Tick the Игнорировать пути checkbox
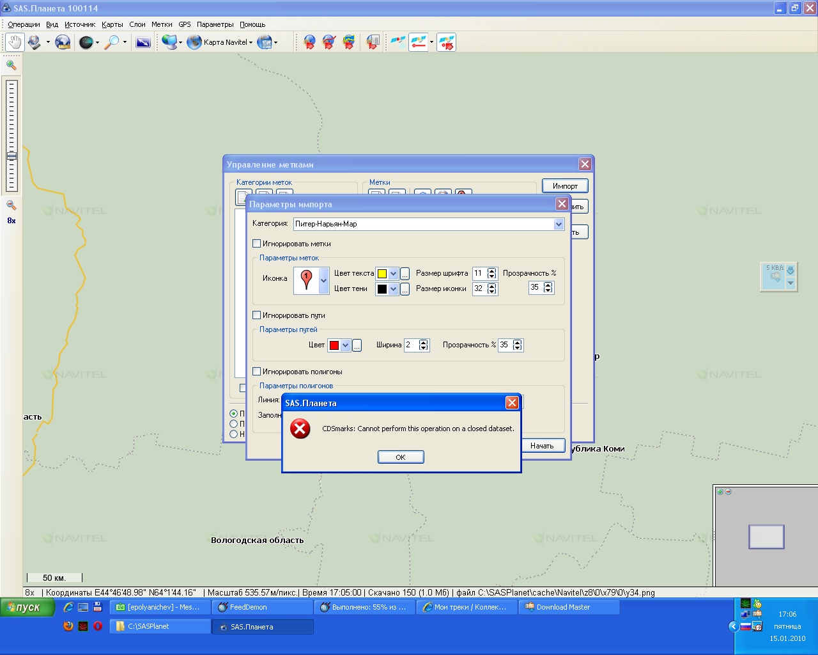The height and width of the screenshot is (655, 818). tap(257, 315)
